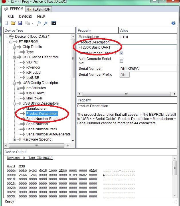Click the Product Description input field

click(127, 47)
